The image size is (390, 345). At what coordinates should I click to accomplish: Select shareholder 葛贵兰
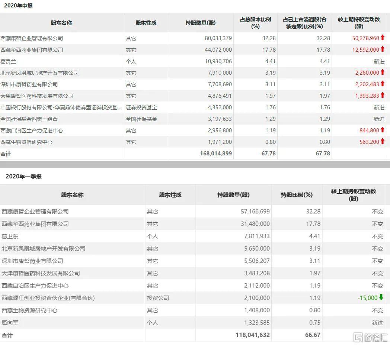(8, 61)
